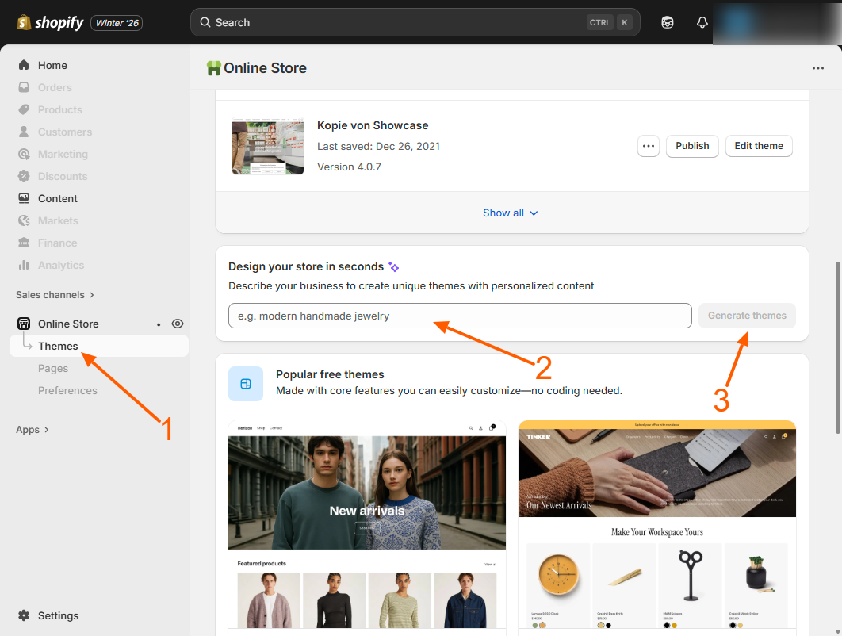Click Generate themes button
This screenshot has height=636, width=842.
[747, 316]
